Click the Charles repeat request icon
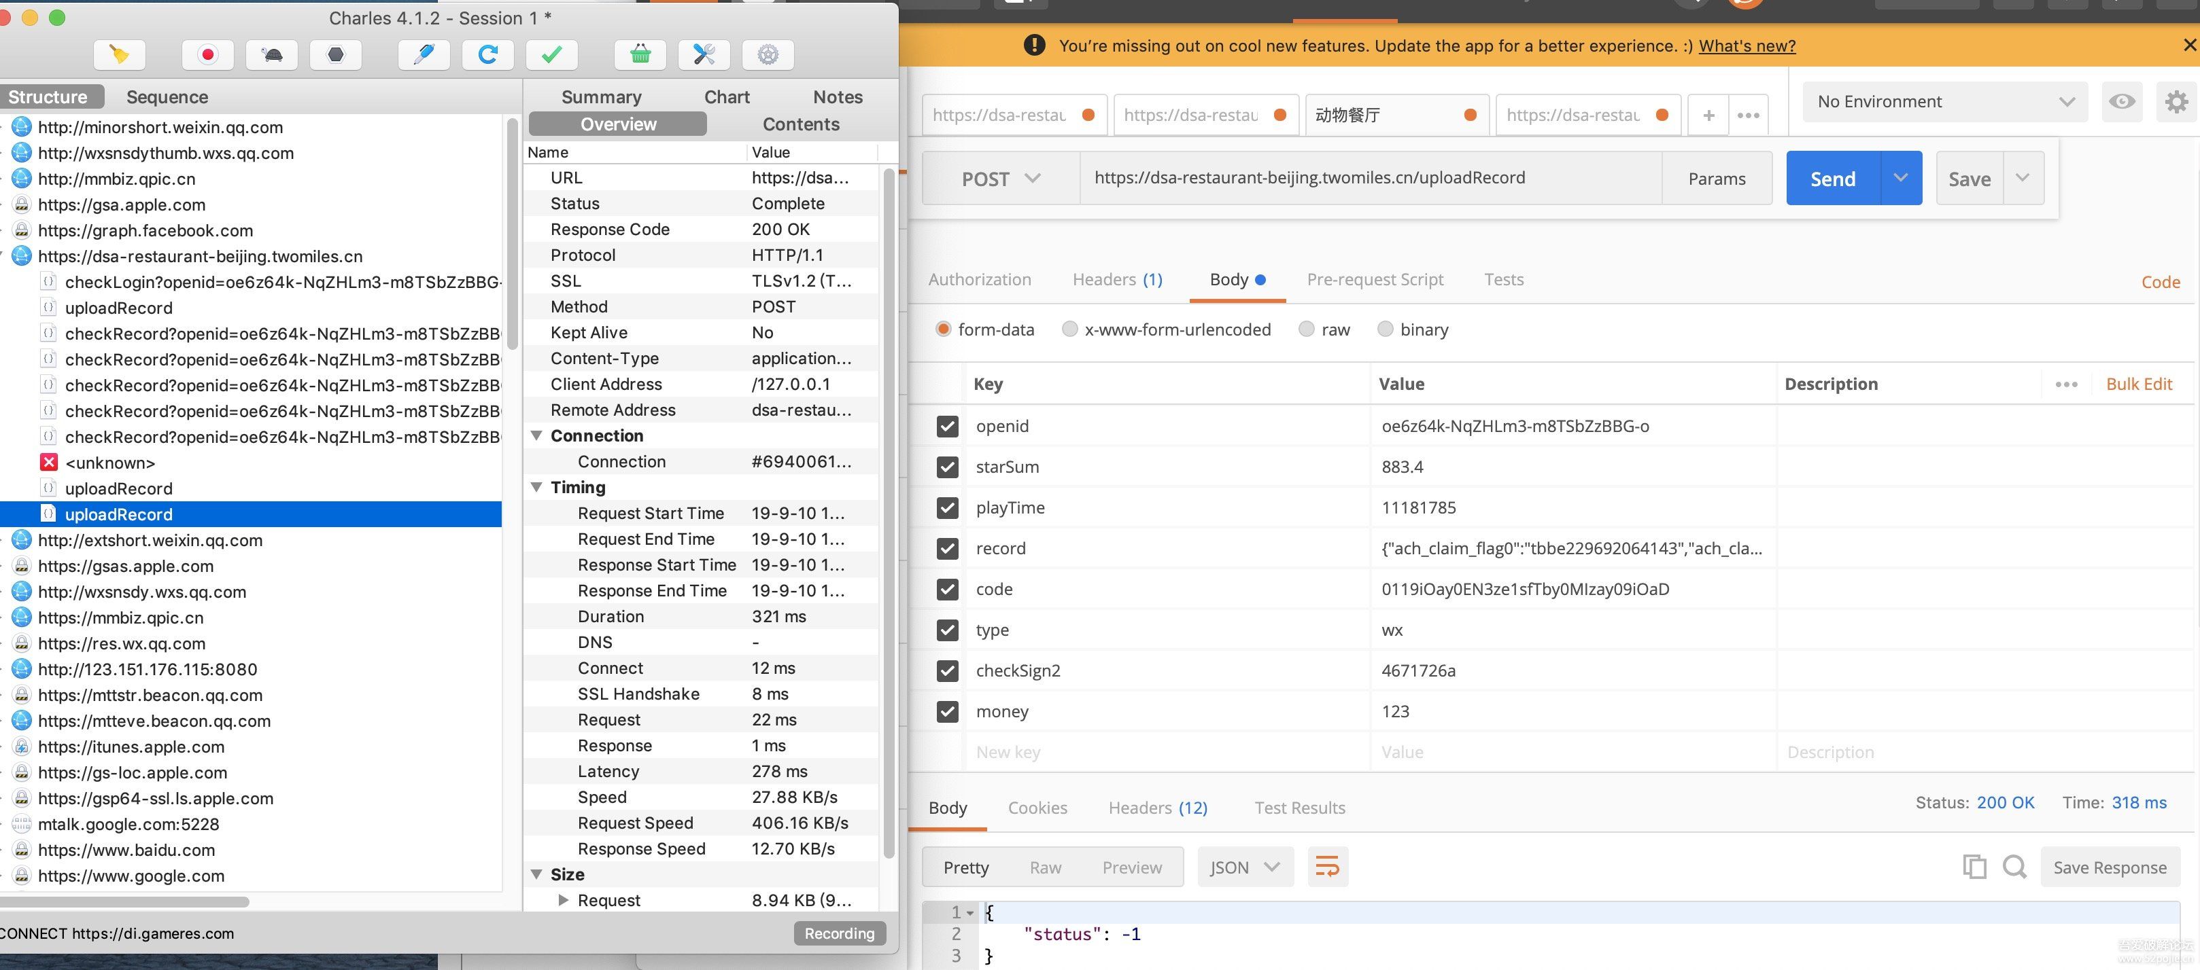 (x=487, y=56)
